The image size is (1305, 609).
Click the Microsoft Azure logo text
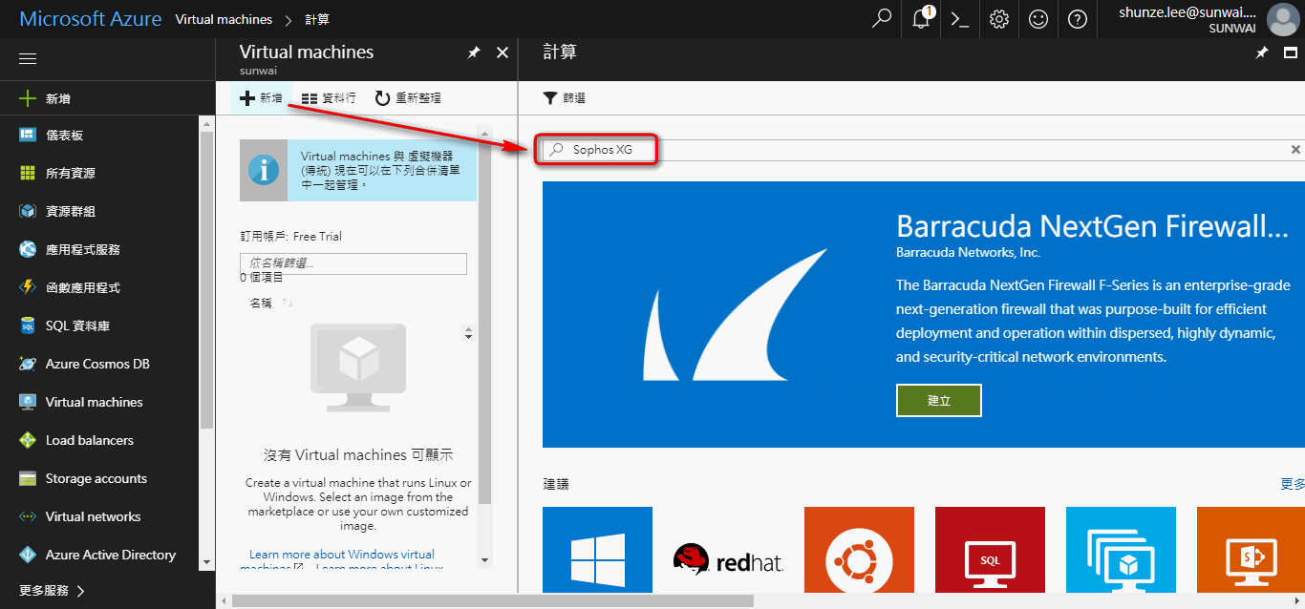(x=90, y=19)
